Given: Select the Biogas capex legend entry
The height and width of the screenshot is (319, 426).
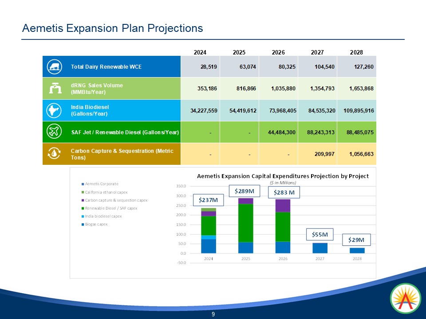Looking at the screenshot, I should tap(96, 224).
